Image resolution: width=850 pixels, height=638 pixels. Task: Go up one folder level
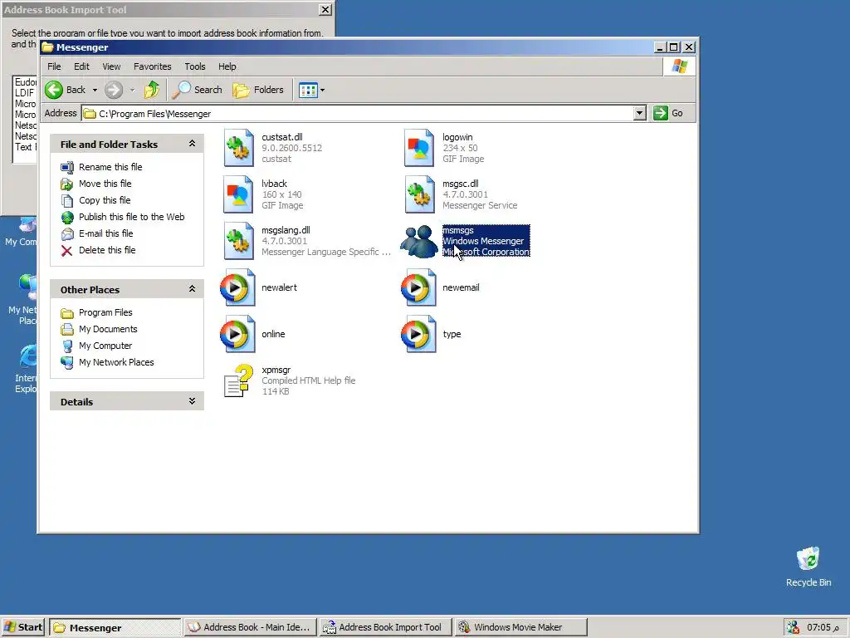tap(152, 90)
